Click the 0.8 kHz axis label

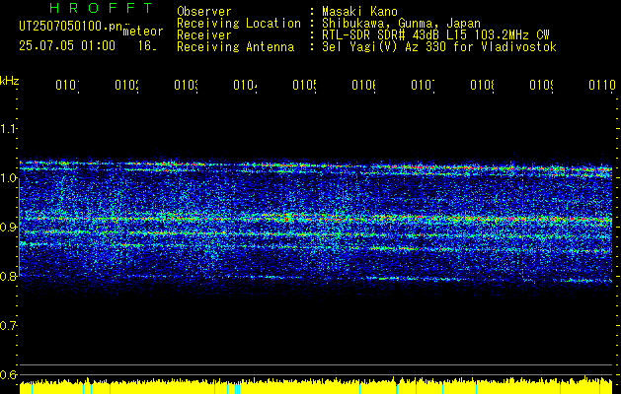pyautogui.click(x=8, y=276)
